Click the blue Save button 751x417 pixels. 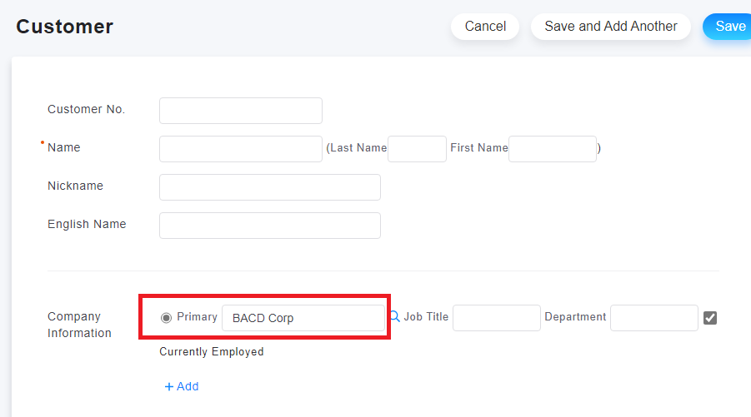(x=728, y=27)
